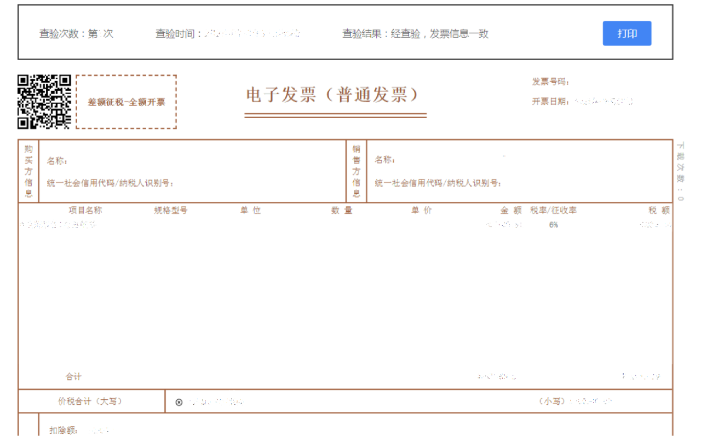Click the 发票号码 label
The height and width of the screenshot is (436, 701).
coord(550,82)
